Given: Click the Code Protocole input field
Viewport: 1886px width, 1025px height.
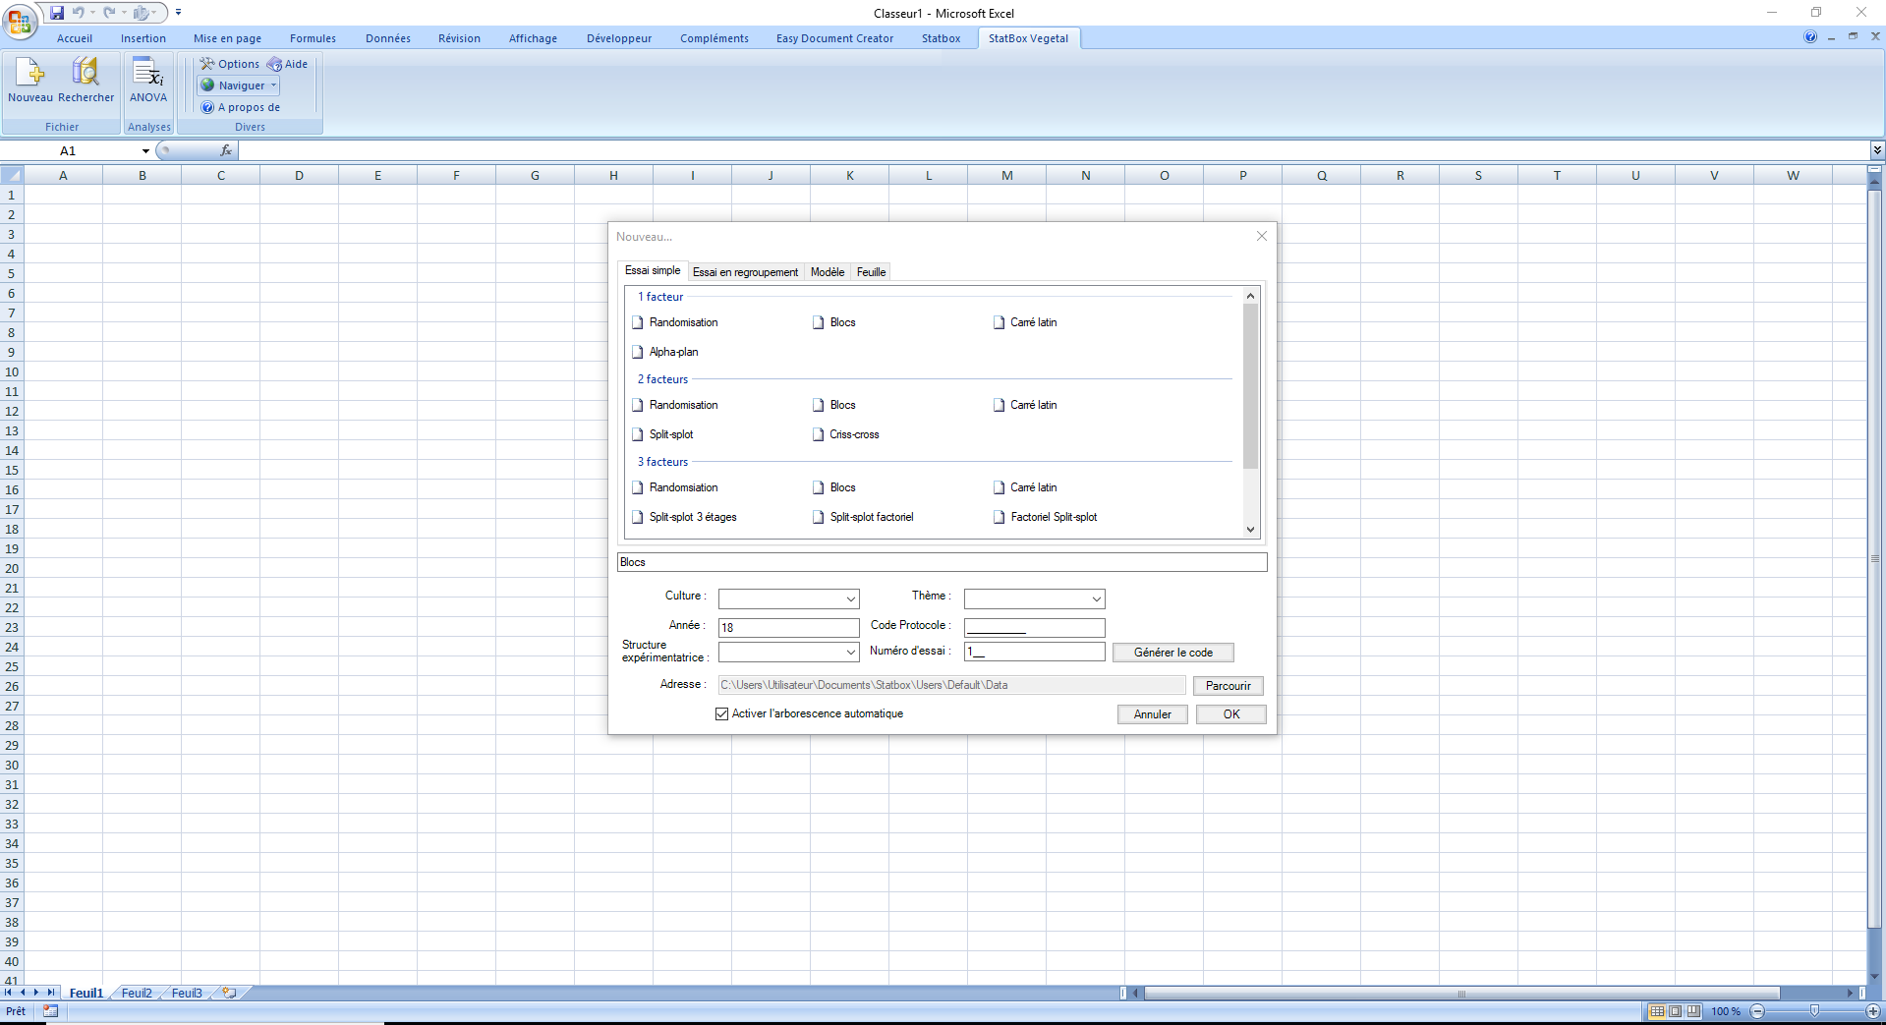Looking at the screenshot, I should click(x=1035, y=627).
